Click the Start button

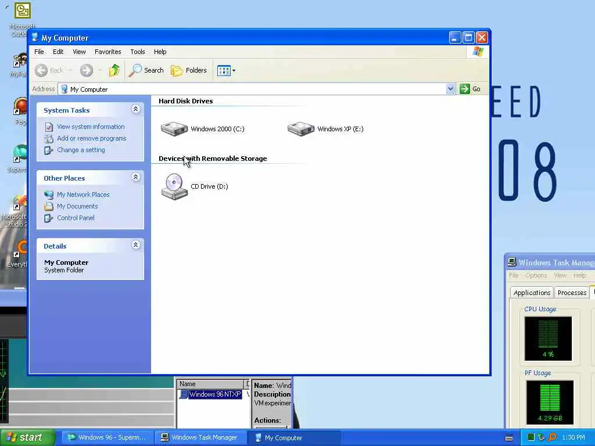27,437
